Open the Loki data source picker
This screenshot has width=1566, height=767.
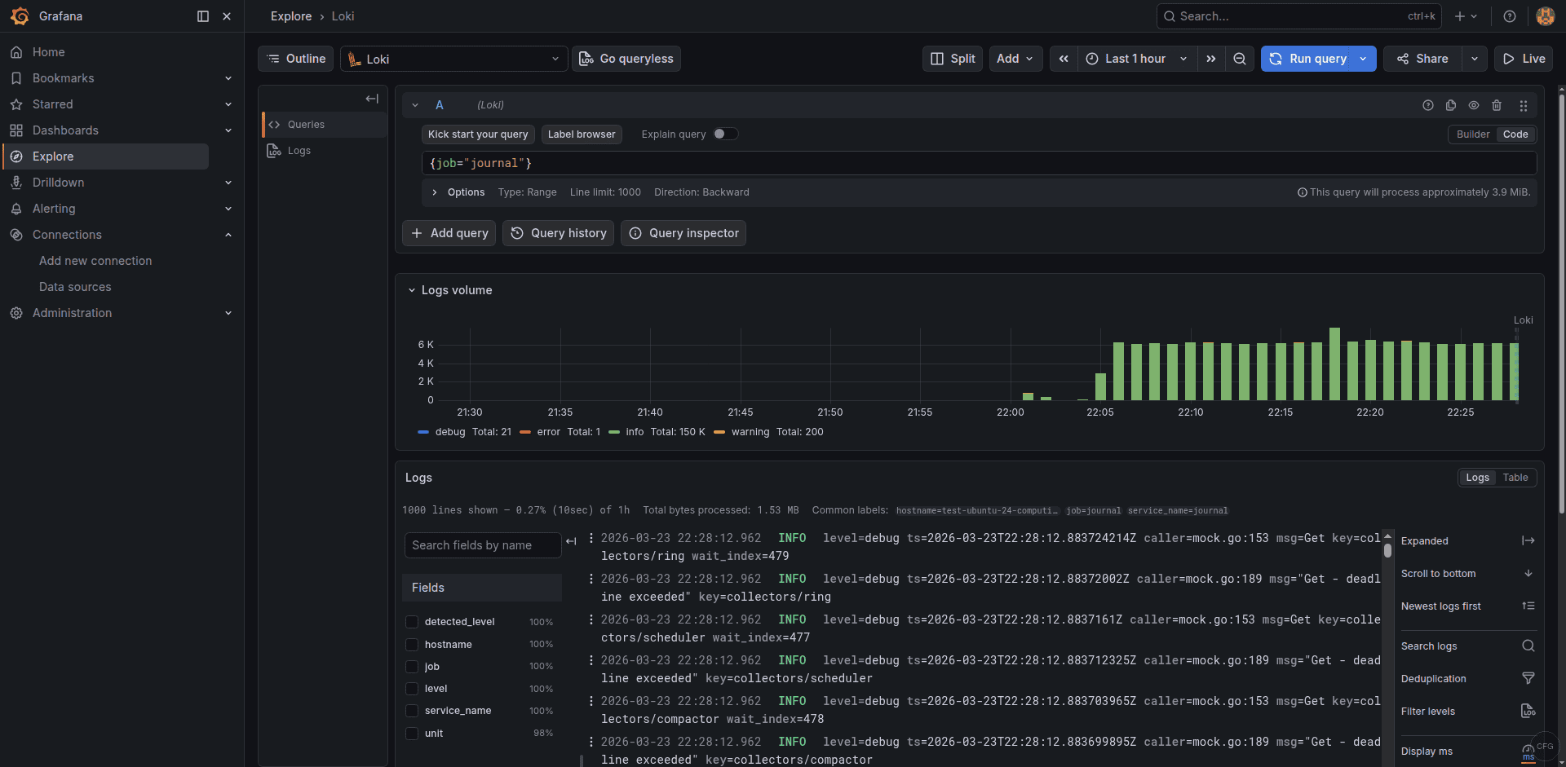[453, 58]
